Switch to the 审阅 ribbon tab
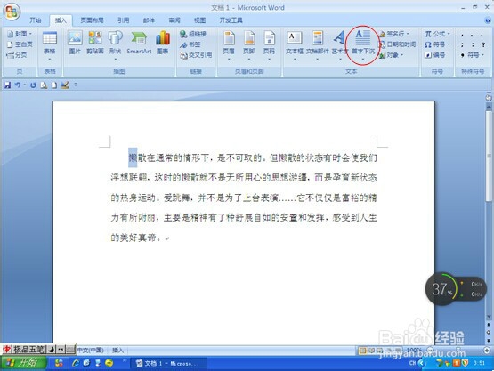494x371 pixels. [174, 20]
